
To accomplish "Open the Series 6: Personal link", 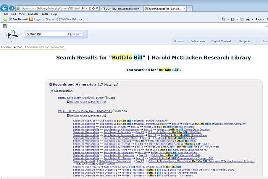I will [84, 161].
